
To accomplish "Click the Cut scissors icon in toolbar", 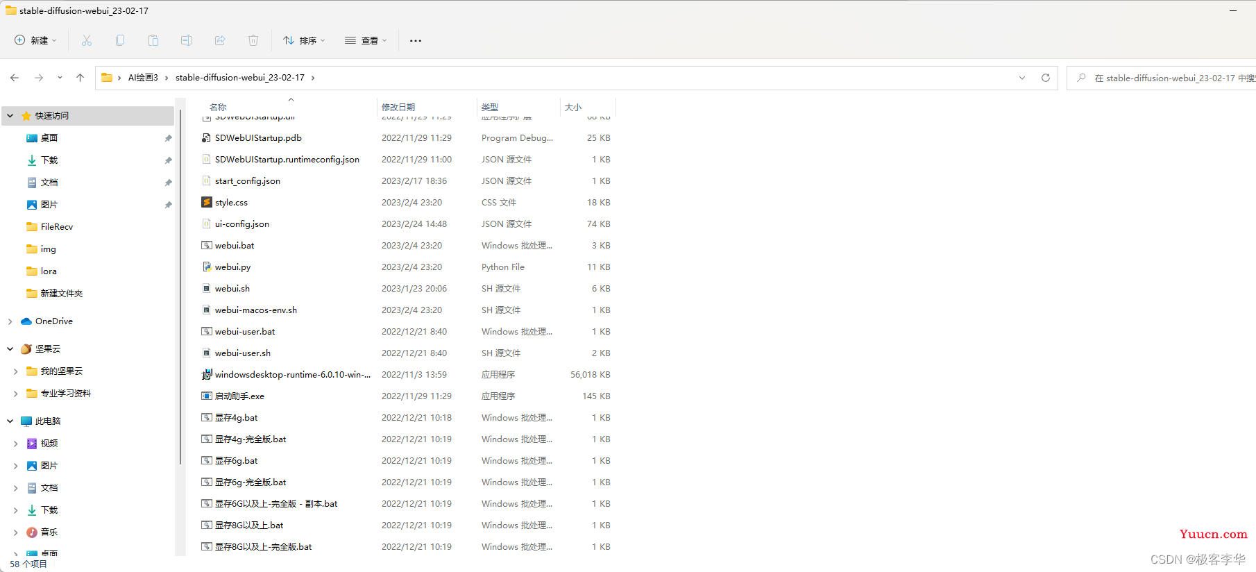I will [87, 40].
